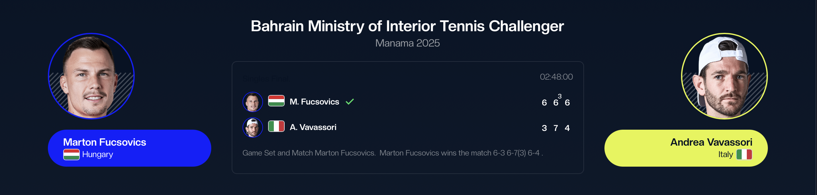The image size is (817, 195).
Task: Click the green winner checkmark icon
Action: click(x=350, y=102)
